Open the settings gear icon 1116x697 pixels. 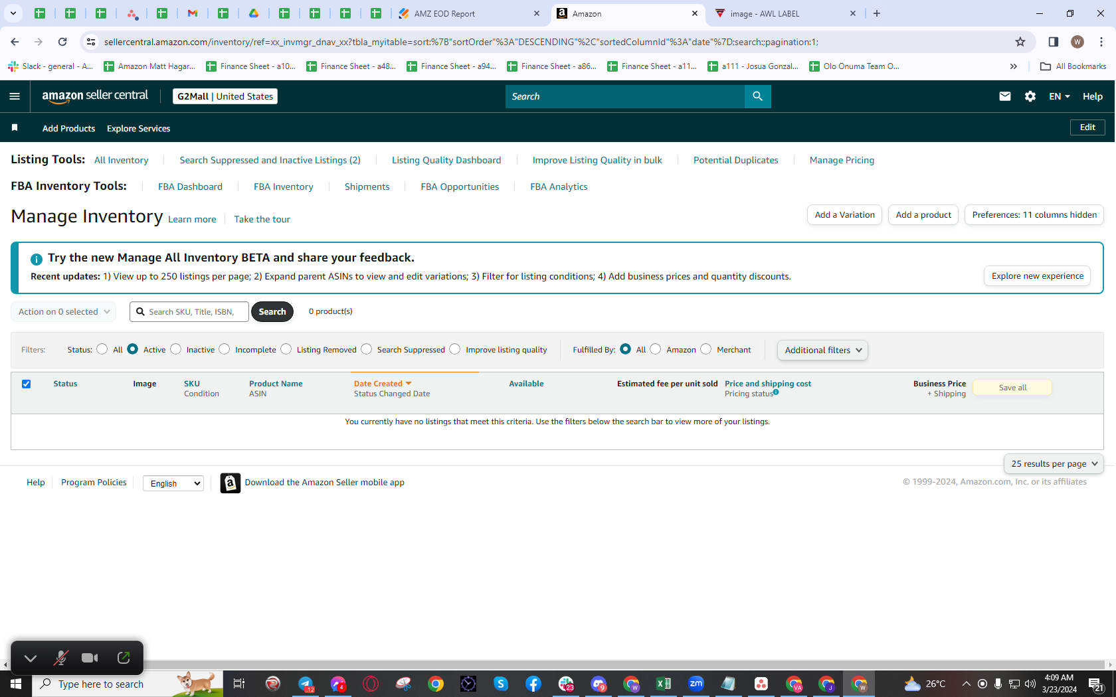point(1030,96)
